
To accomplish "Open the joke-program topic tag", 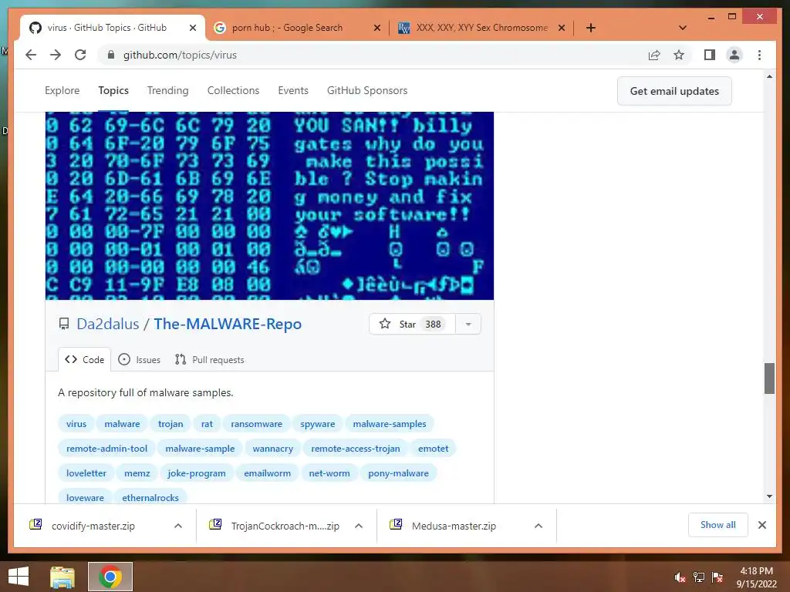I will 197,473.
